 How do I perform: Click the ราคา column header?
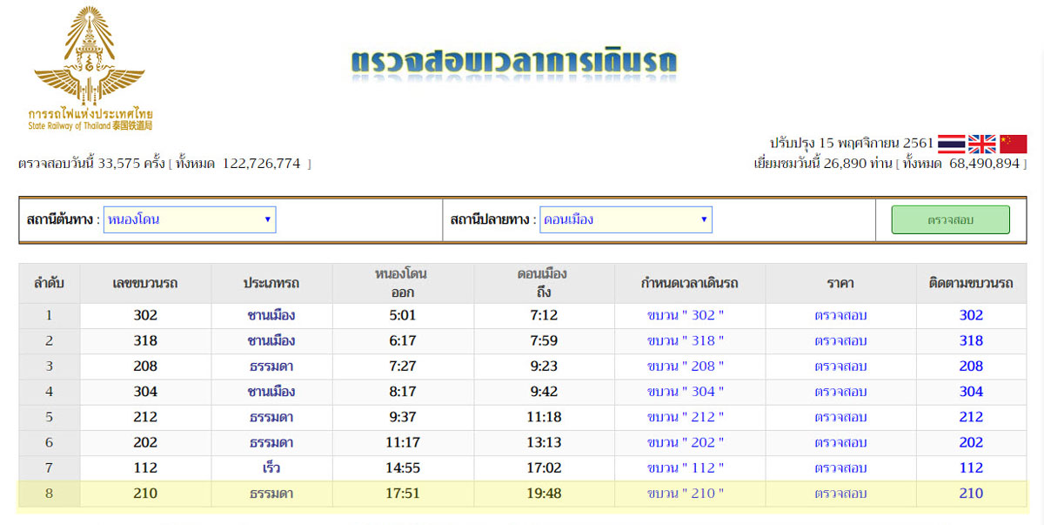click(x=840, y=283)
